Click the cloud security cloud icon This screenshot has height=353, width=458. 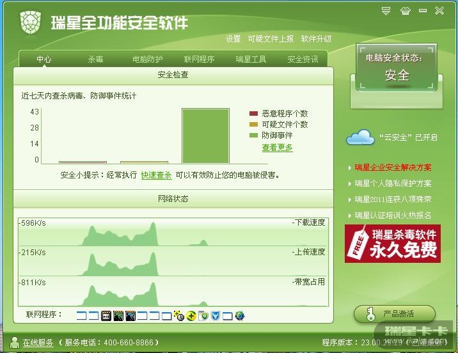click(x=360, y=137)
